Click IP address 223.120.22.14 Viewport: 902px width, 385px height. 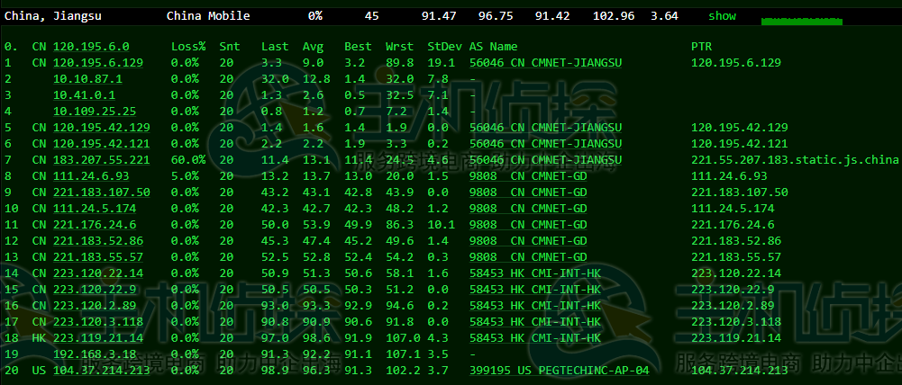point(98,273)
